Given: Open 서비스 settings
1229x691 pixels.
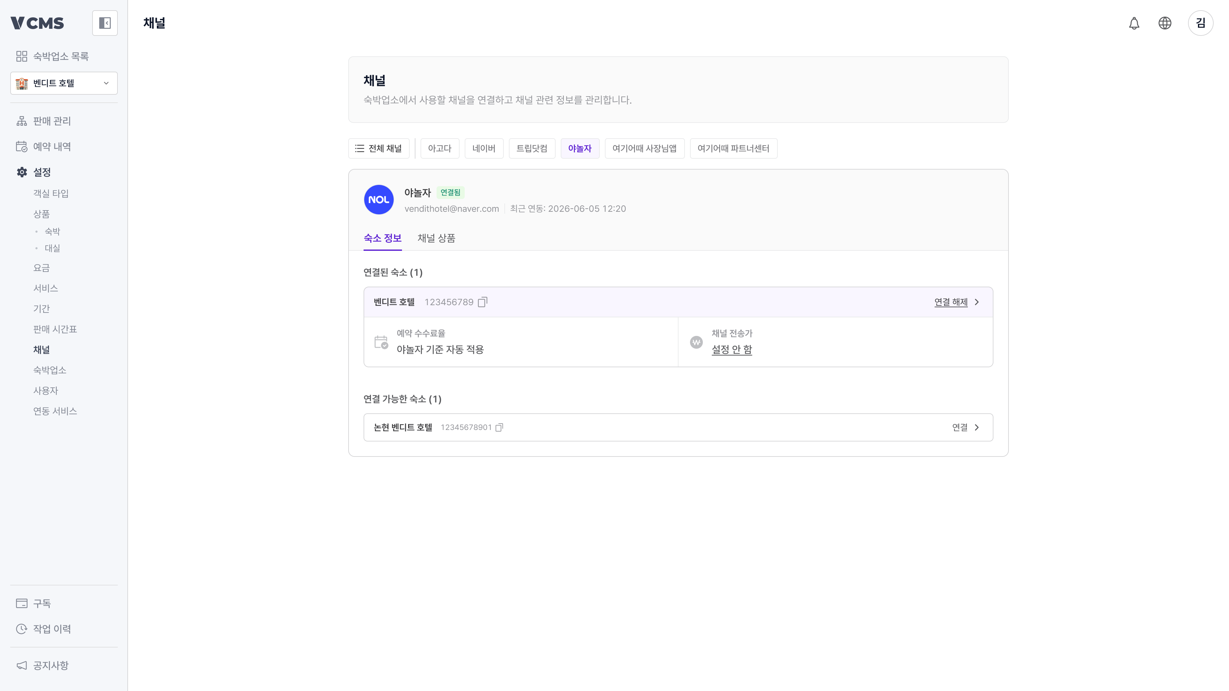Looking at the screenshot, I should click(x=45, y=288).
